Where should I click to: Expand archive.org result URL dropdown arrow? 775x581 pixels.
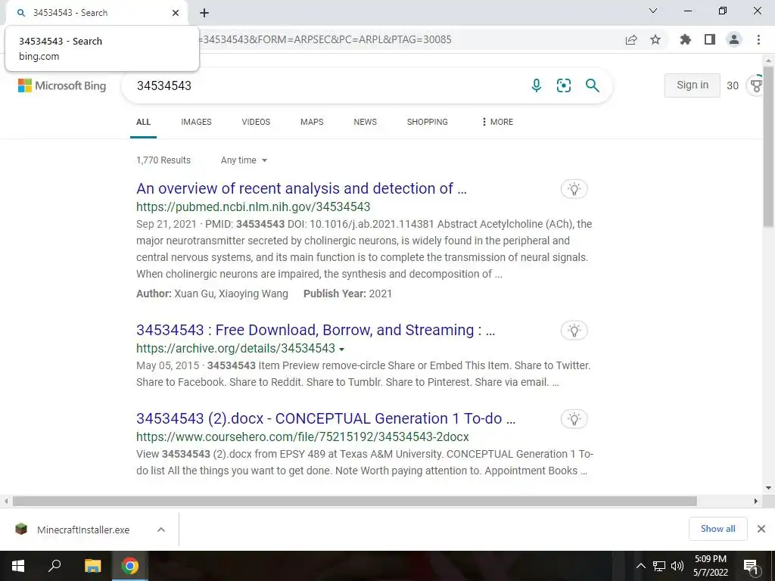point(341,350)
